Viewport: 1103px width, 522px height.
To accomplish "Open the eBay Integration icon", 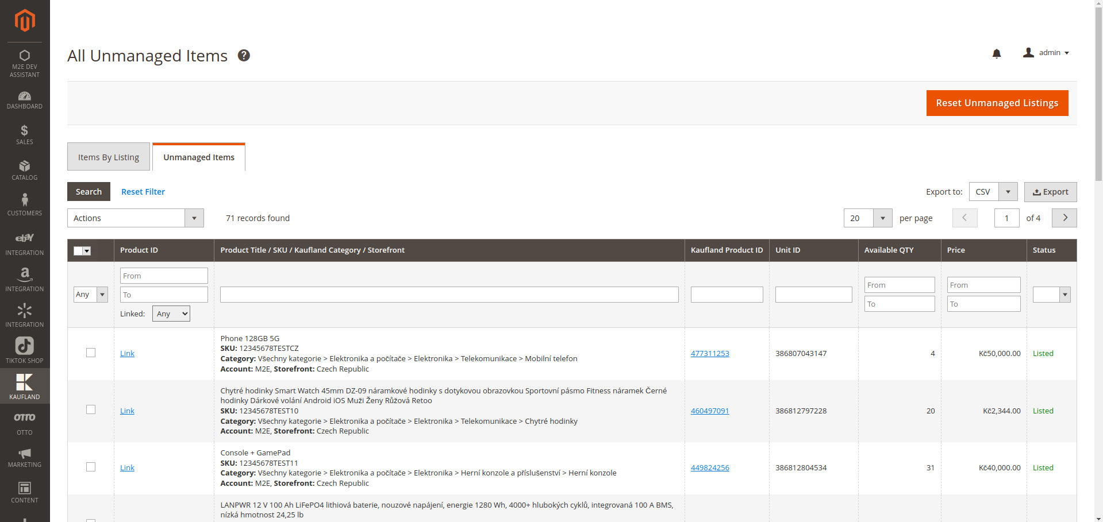I will pos(24,243).
